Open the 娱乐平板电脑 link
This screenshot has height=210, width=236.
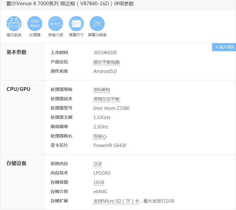(x=107, y=62)
